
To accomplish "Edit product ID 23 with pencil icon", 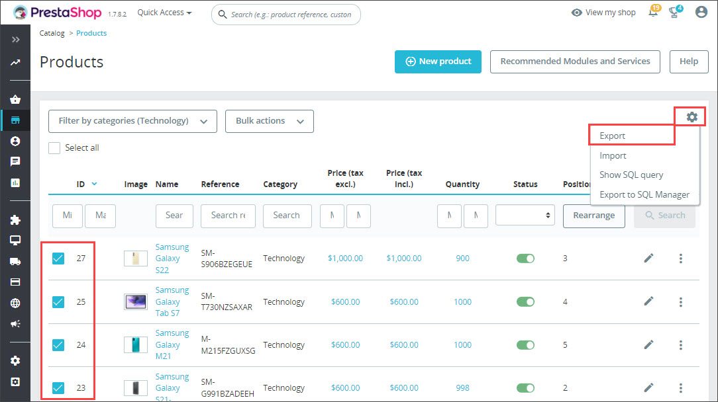I will 648,388.
